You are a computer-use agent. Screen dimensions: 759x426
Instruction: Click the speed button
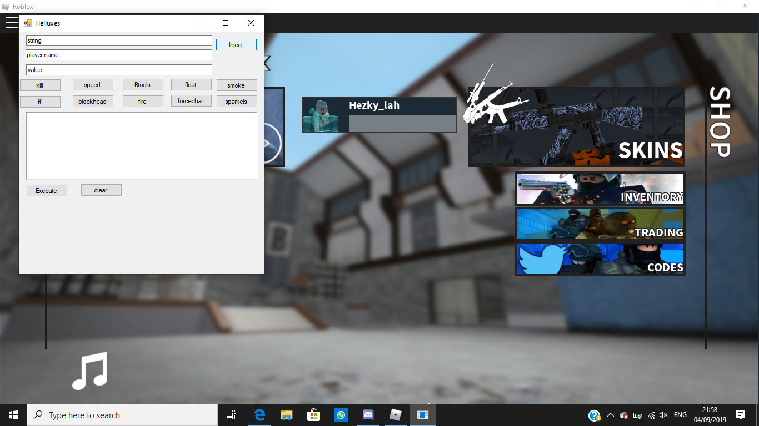click(x=93, y=85)
